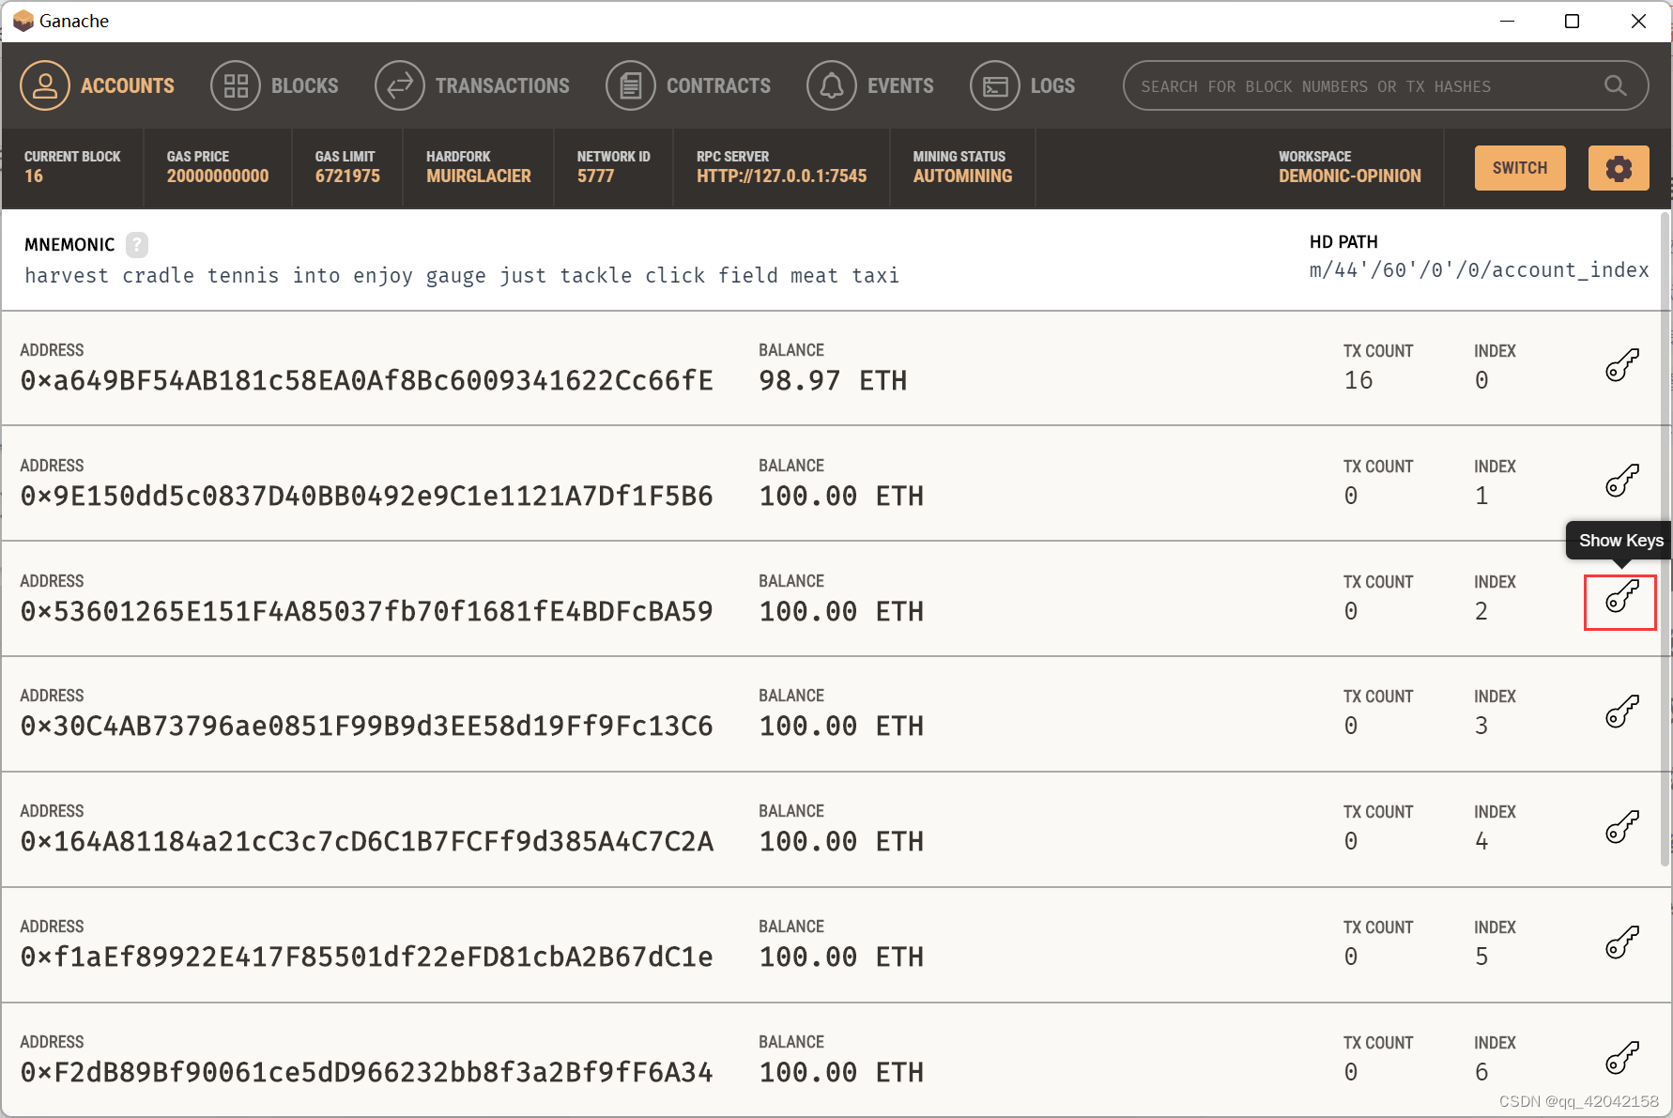Click the Blocks grid icon
Viewport: 1673px width, 1118px height.
(236, 85)
